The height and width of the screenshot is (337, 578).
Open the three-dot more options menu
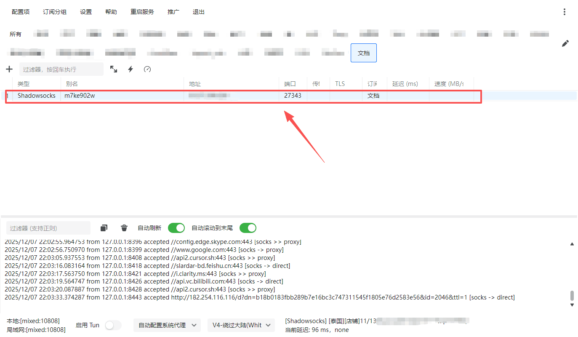(x=565, y=12)
